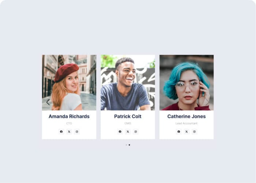256x183 pixels.
Task: Open Amanda Richards' Facebook icon
Action: (61, 131)
